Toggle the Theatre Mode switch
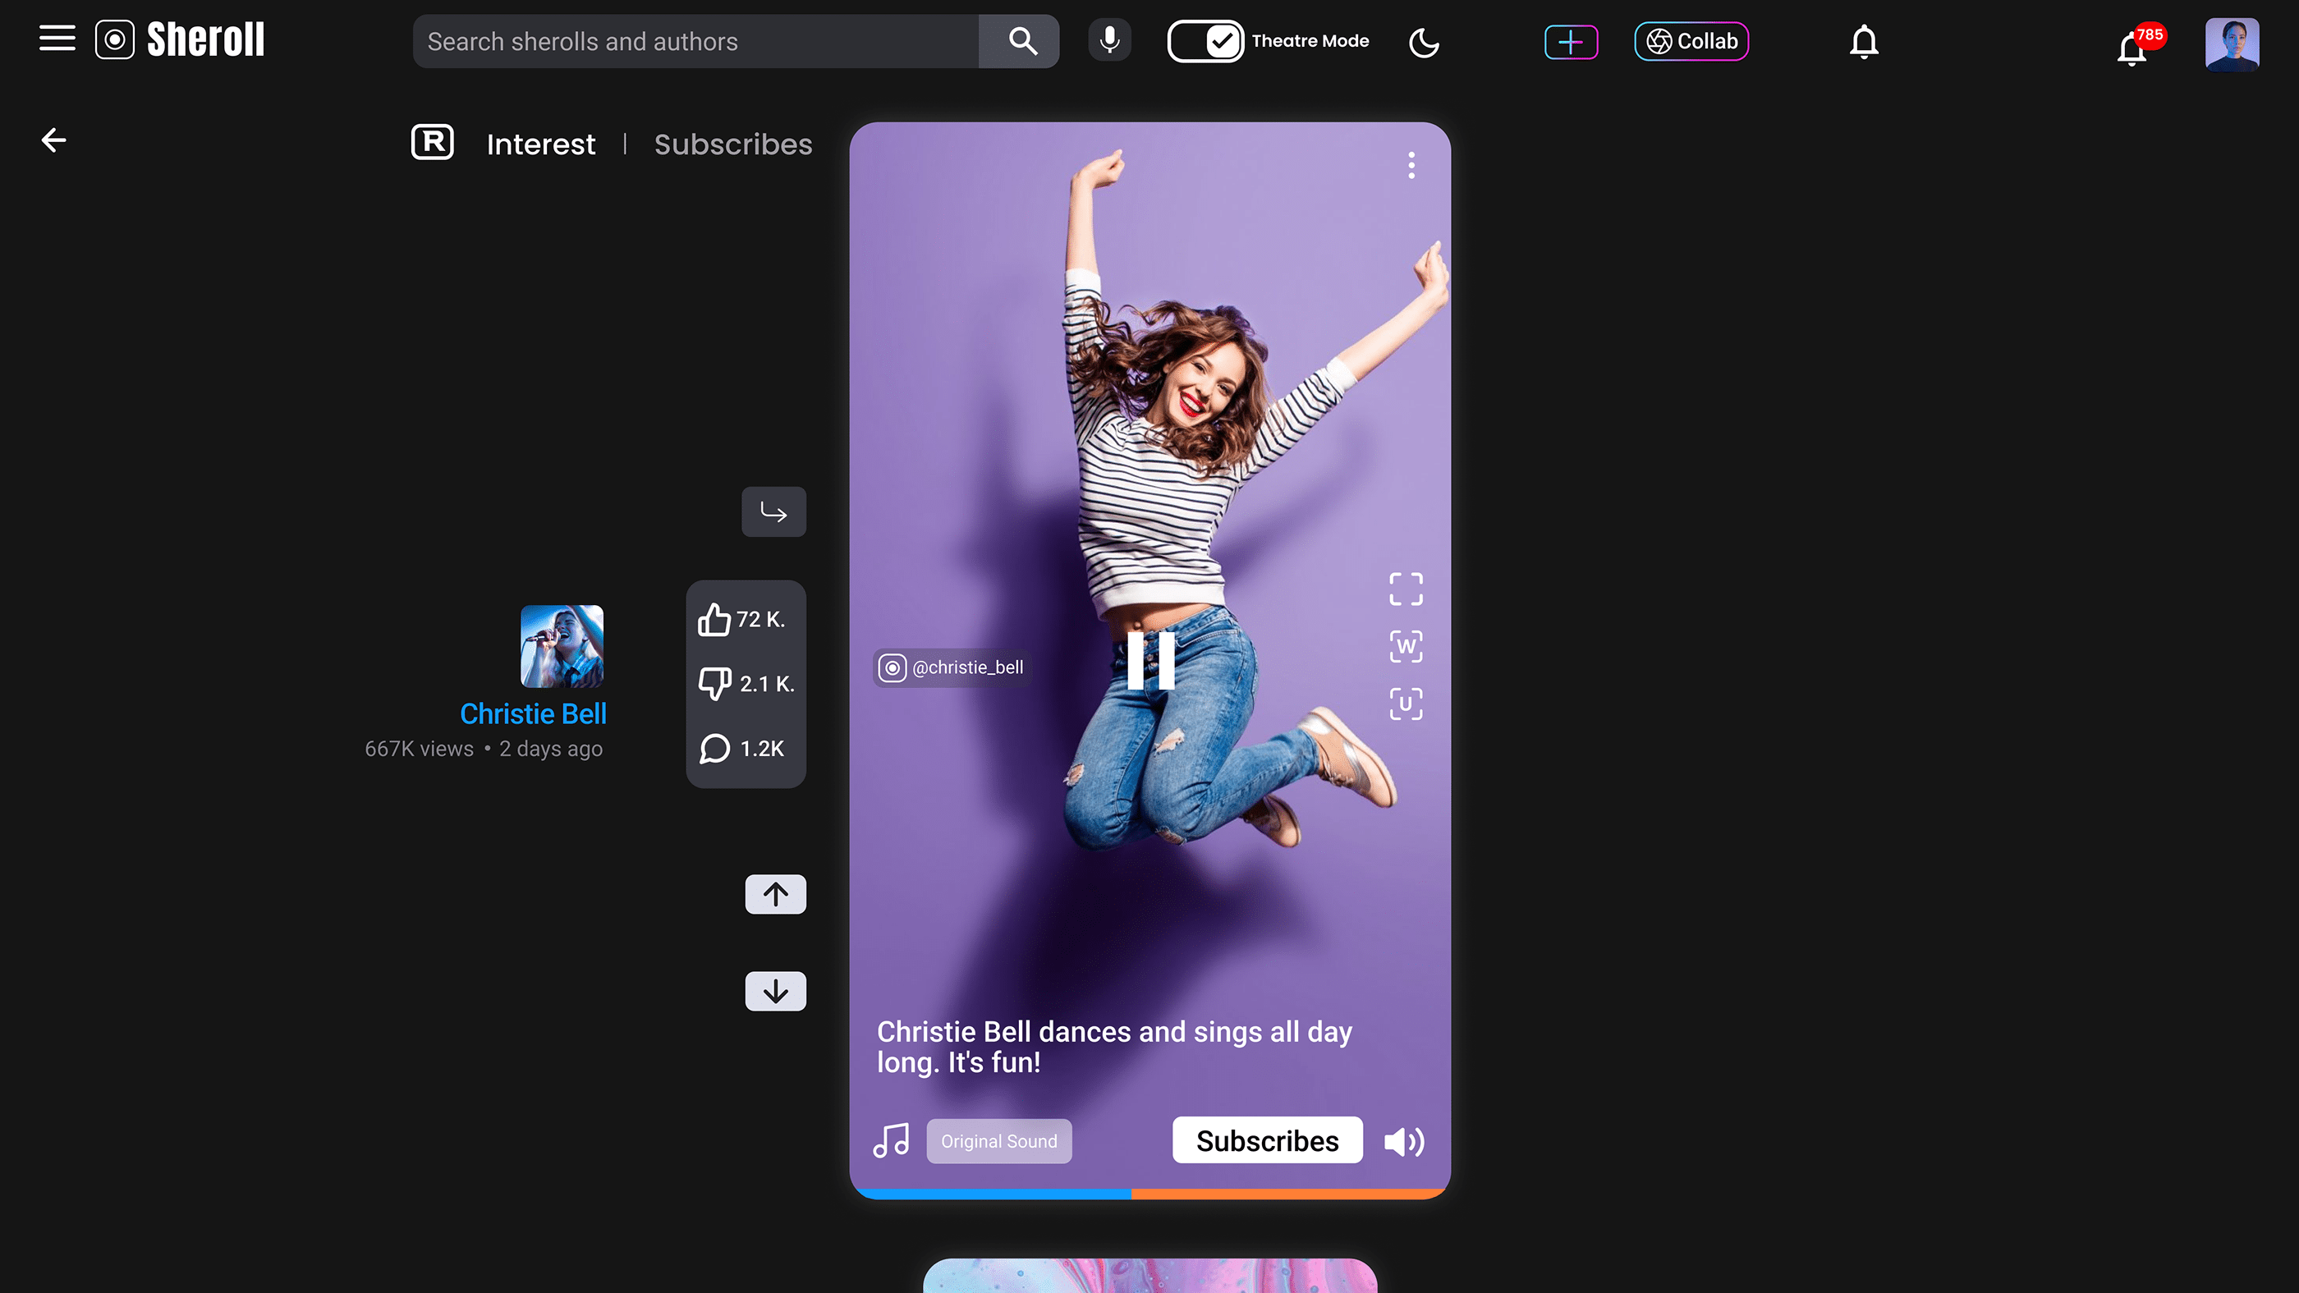The height and width of the screenshot is (1293, 2299). tap(1205, 41)
